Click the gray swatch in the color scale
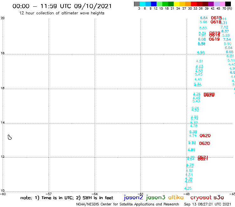This screenshot has height=207, width=235. click(x=137, y=4)
